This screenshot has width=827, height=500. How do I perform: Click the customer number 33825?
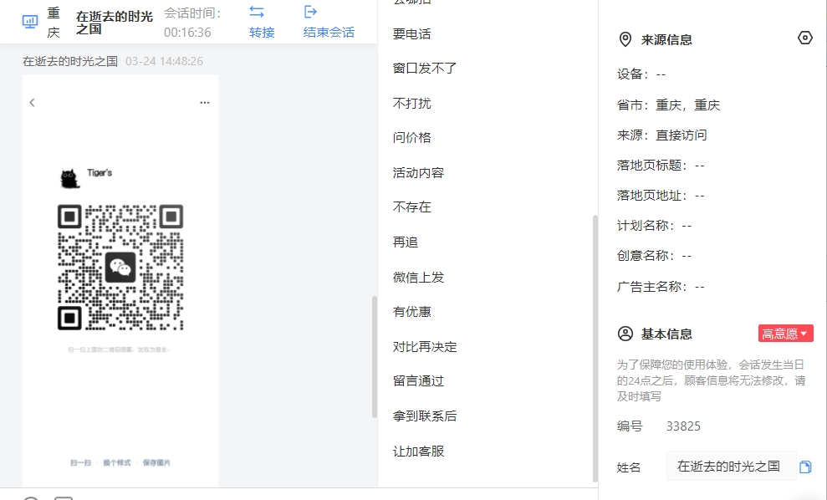683,426
